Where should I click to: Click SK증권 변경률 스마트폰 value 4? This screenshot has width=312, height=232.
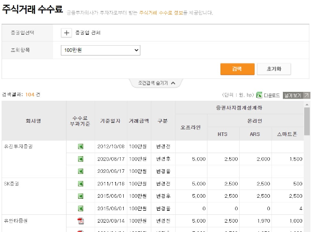click(x=301, y=209)
